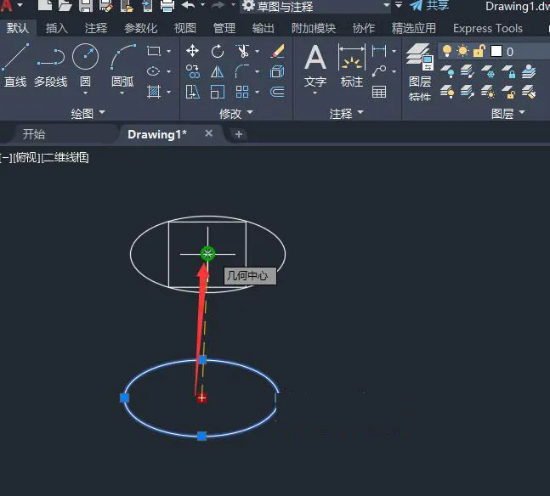This screenshot has width=550, height=496.
Task: Add a new drawing tab with plus button
Action: (x=239, y=134)
